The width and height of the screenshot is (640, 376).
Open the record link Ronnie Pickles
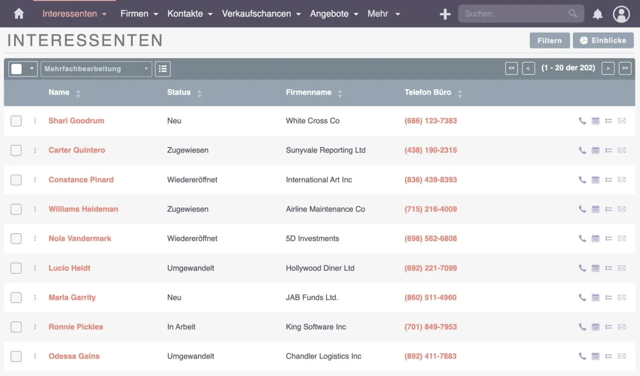pyautogui.click(x=76, y=327)
